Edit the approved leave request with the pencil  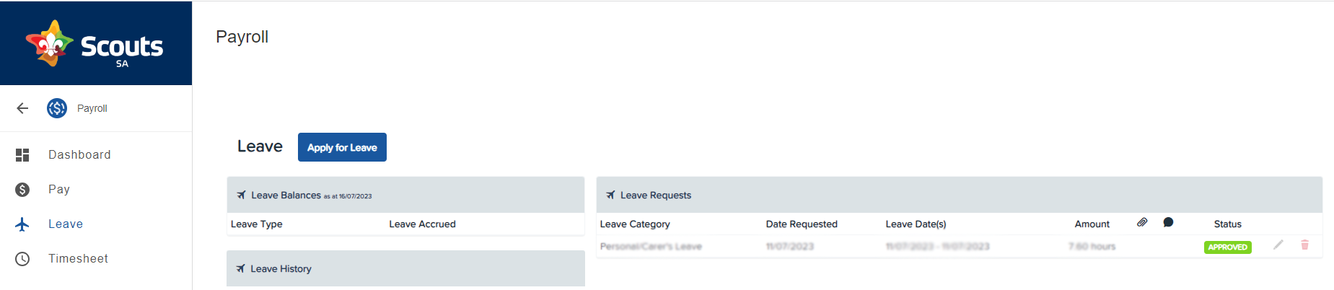[x=1278, y=245]
